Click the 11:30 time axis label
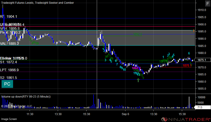Screen dimensions: 211x122 point(30,114)
